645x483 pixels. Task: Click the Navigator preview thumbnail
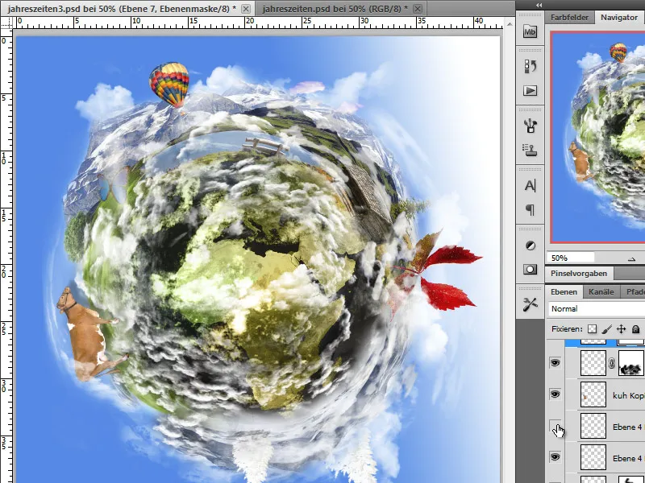[x=597, y=137]
